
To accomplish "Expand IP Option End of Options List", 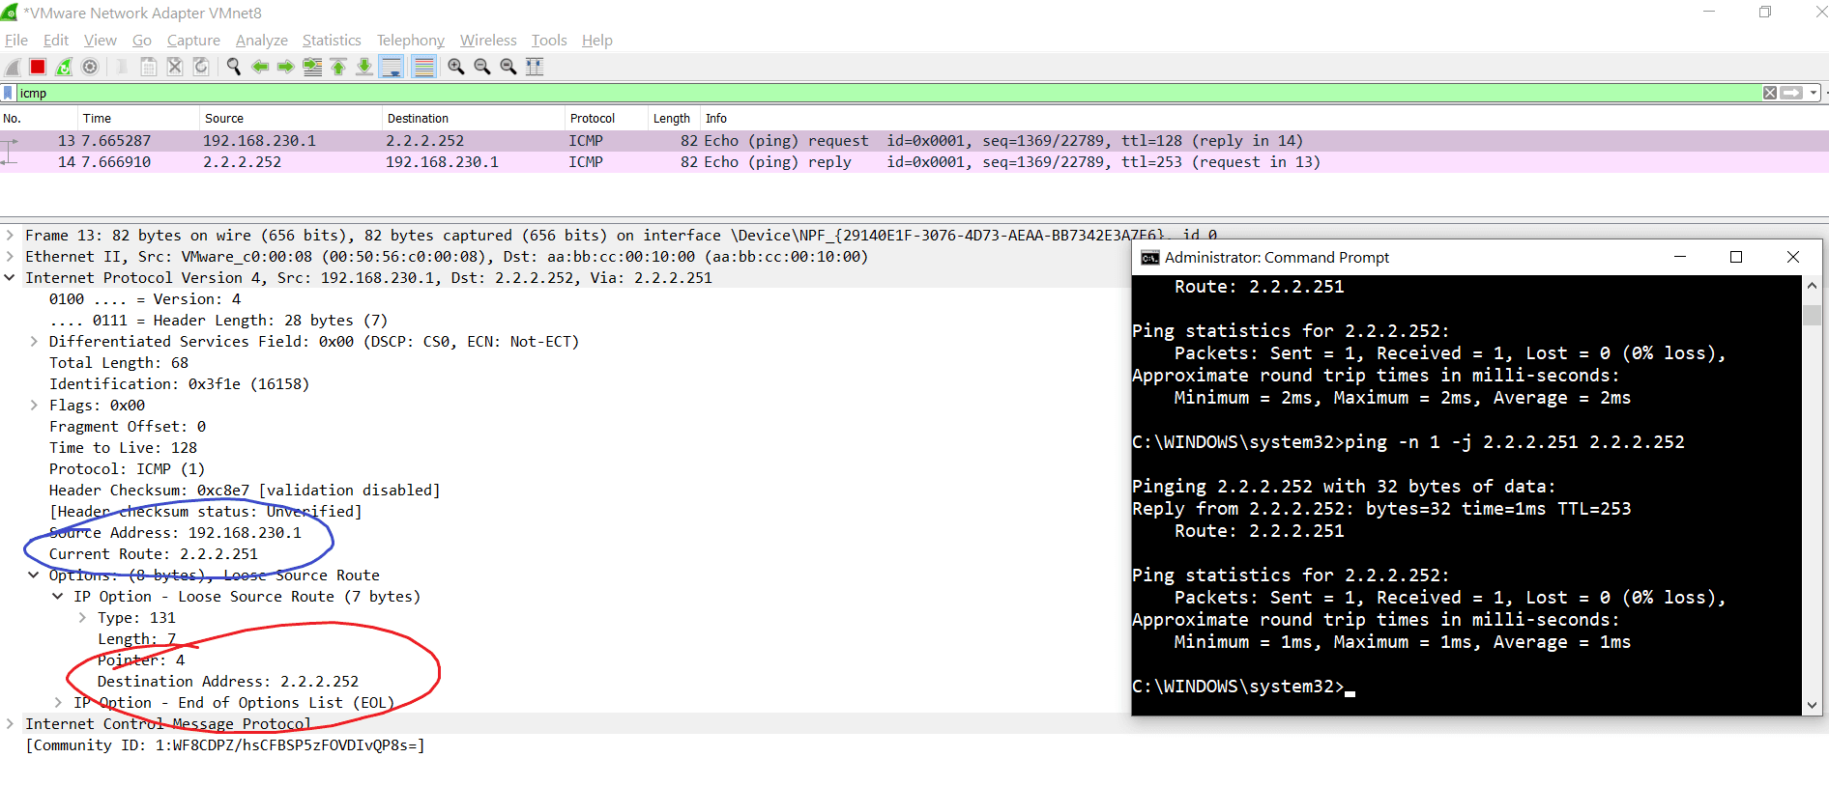I will click(58, 703).
